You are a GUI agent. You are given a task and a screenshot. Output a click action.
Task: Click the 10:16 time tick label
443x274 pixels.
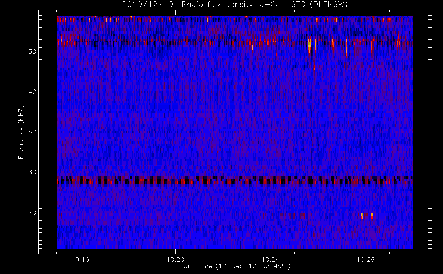pos(80,259)
